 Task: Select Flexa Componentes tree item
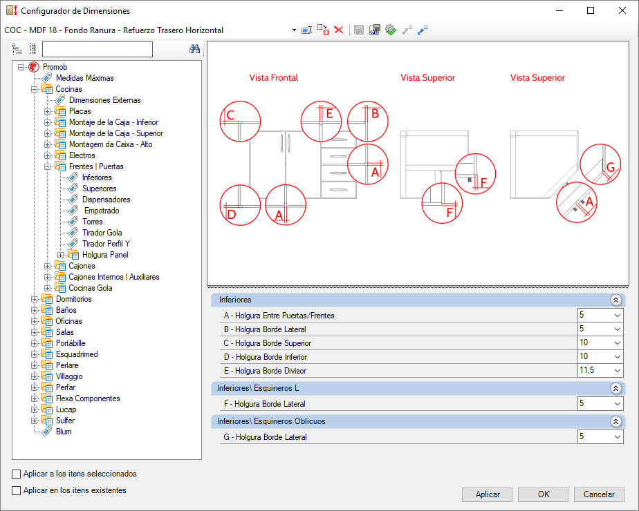point(88,398)
